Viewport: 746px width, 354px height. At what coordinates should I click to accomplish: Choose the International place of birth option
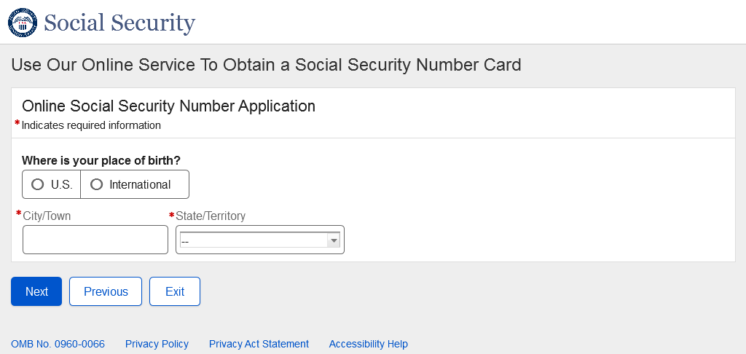pos(96,184)
